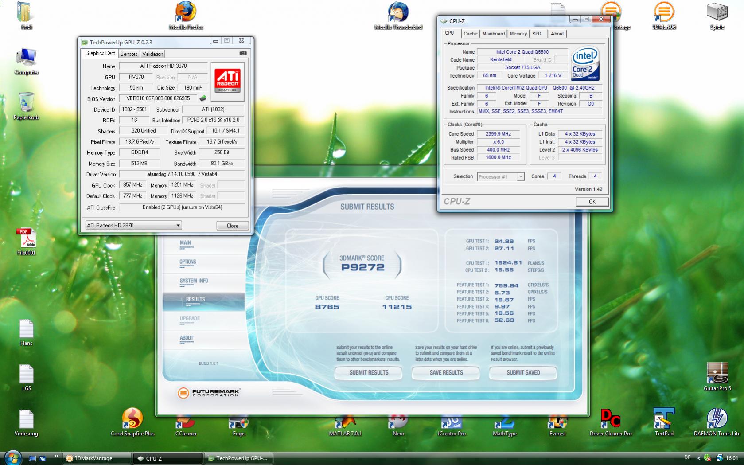Screen dimensions: 744x465
Task: Switch to the Sensors tab in GPU-Z
Action: pos(129,54)
